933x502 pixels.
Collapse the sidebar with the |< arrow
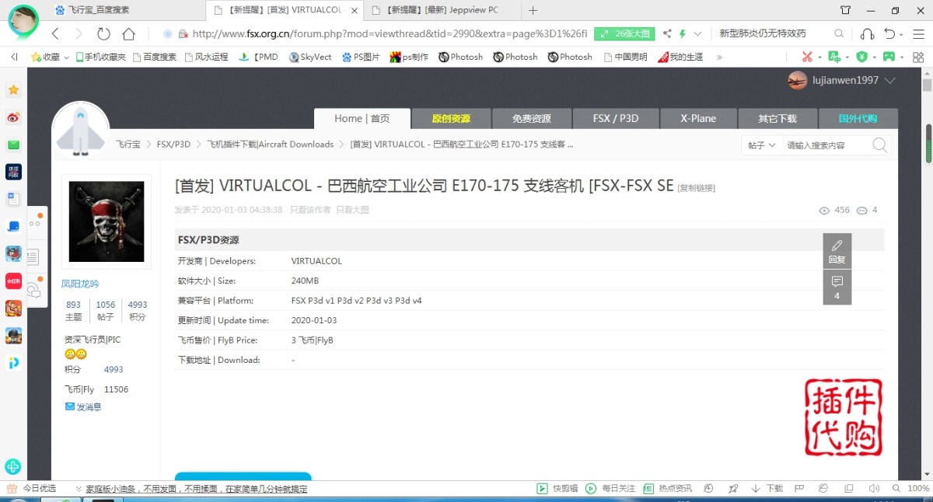[x=14, y=57]
